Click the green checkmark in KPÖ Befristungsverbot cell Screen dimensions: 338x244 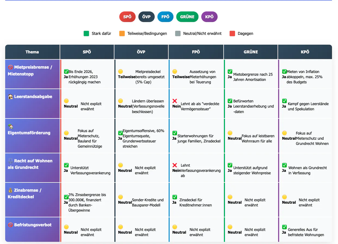pyautogui.click(x=284, y=227)
